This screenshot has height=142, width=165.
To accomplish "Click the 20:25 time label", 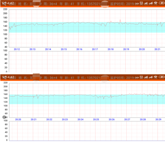I will [96, 119].
